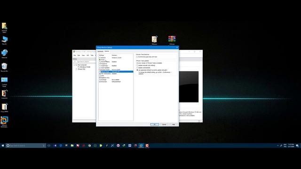Show hidden system tray icons
Screen dimensions: 301x169
(278, 146)
